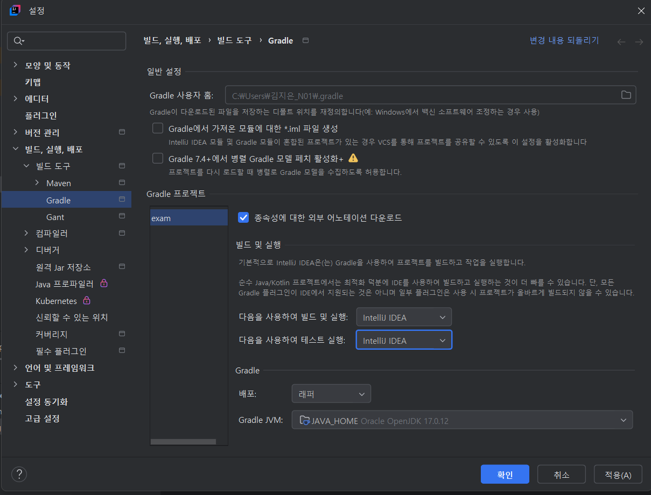Click the project marker icon on 커버리지 row
651x495 pixels.
(122, 334)
